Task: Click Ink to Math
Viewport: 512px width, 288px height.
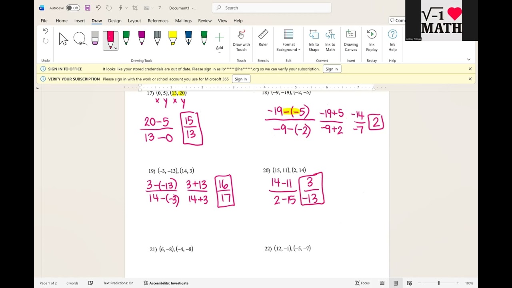Action: [x=330, y=41]
